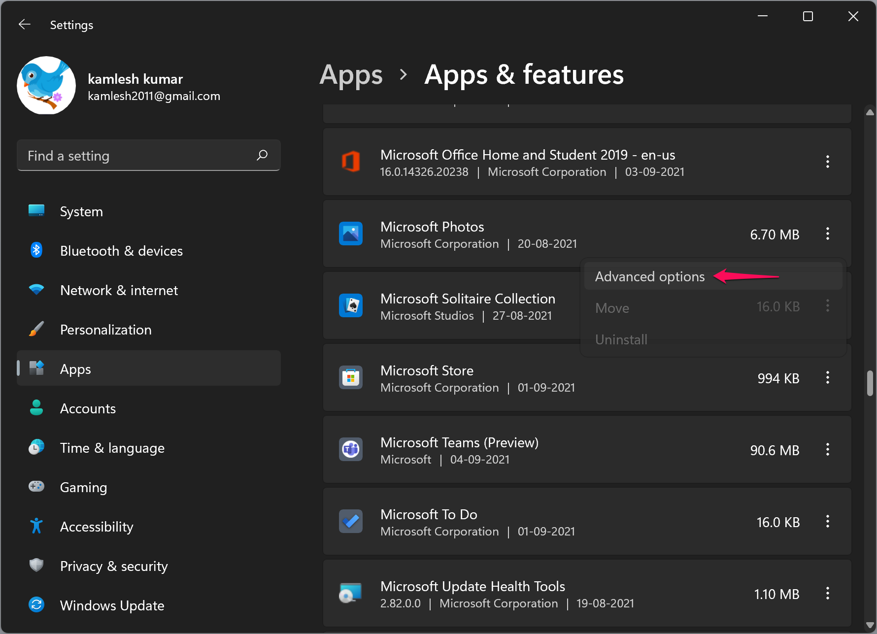Open three-dot menu for Update Health Tools
Image resolution: width=877 pixels, height=634 pixels.
coord(828,593)
